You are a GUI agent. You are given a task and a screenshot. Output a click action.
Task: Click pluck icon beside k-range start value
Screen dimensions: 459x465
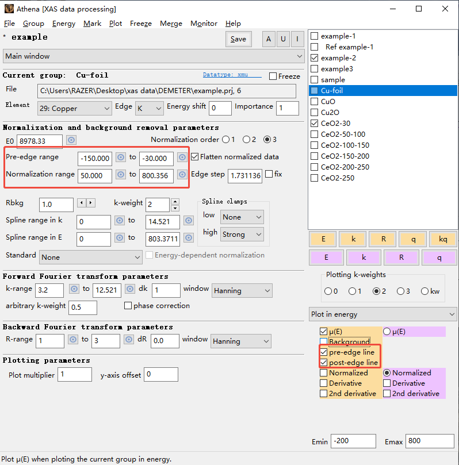tap(73, 289)
